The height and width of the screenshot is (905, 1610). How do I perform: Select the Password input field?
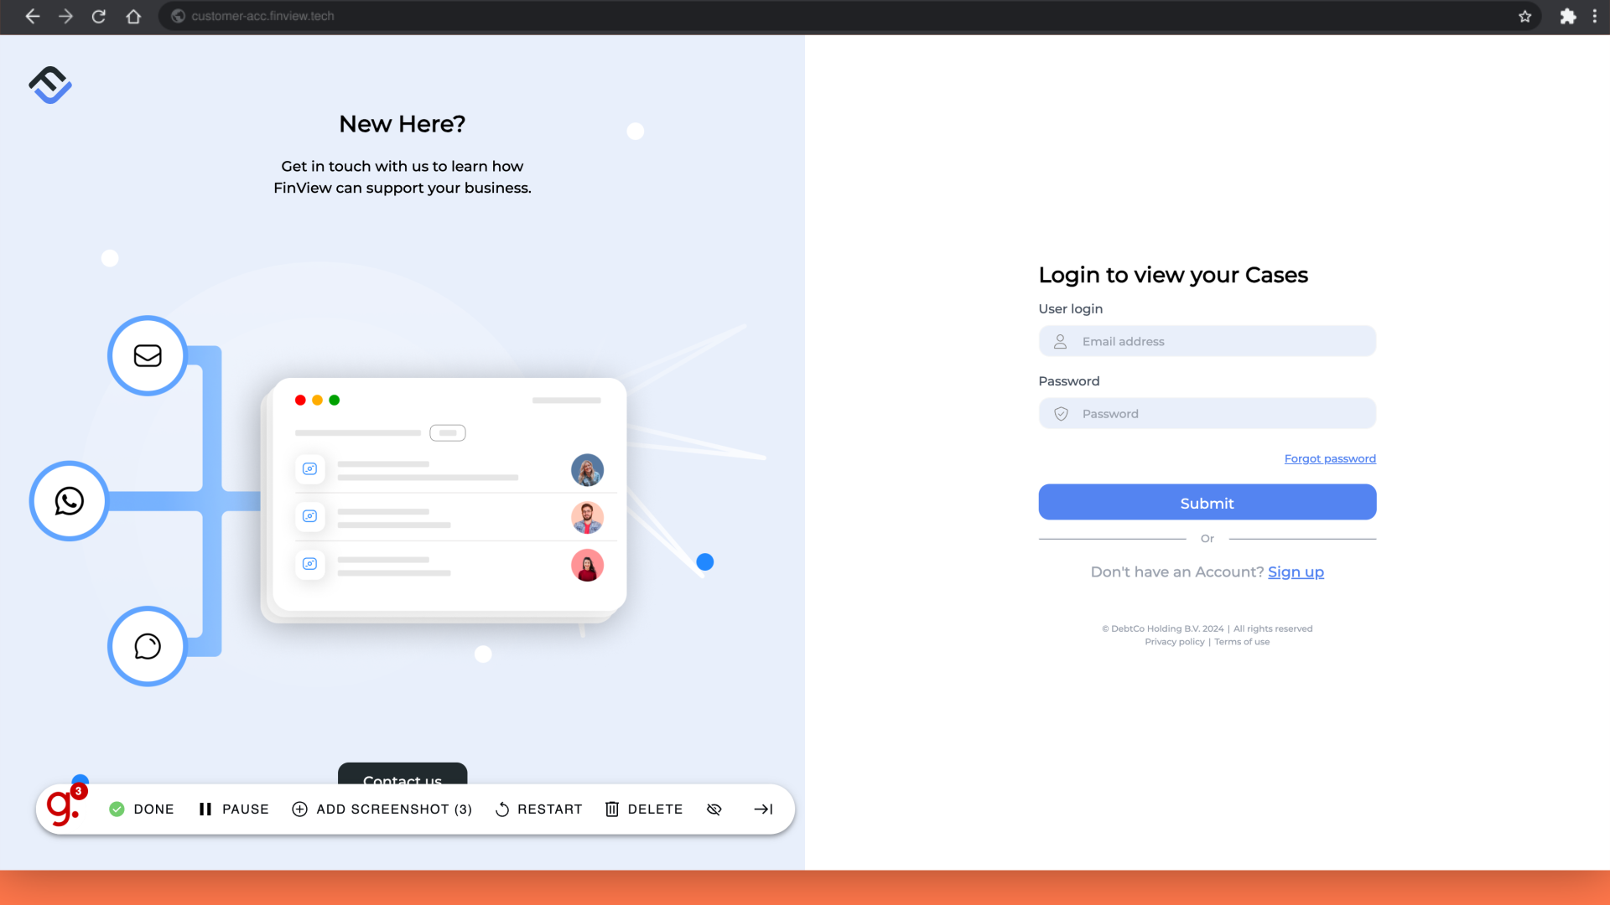pyautogui.click(x=1207, y=413)
